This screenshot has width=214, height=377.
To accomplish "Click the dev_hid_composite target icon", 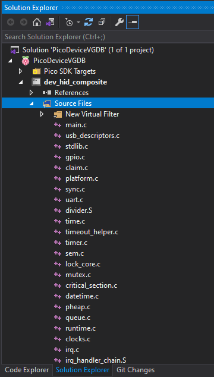I will [x=36, y=82].
